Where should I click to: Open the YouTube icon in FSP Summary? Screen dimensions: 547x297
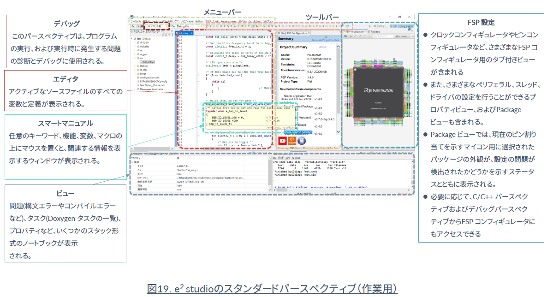point(283,141)
